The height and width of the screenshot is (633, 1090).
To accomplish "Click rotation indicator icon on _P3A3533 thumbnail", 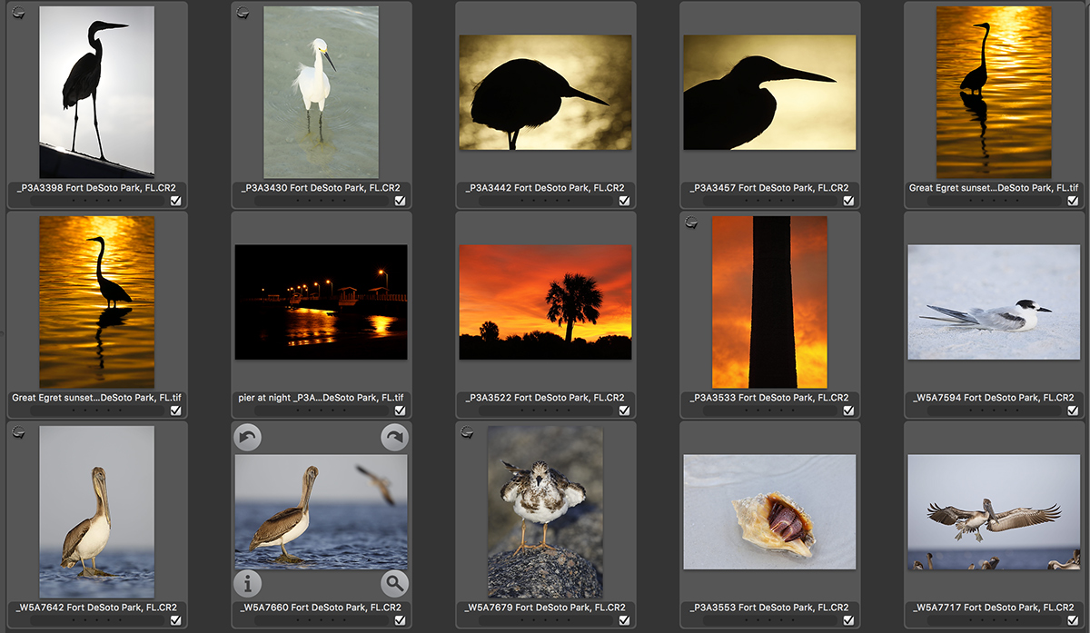I will pos(691,222).
